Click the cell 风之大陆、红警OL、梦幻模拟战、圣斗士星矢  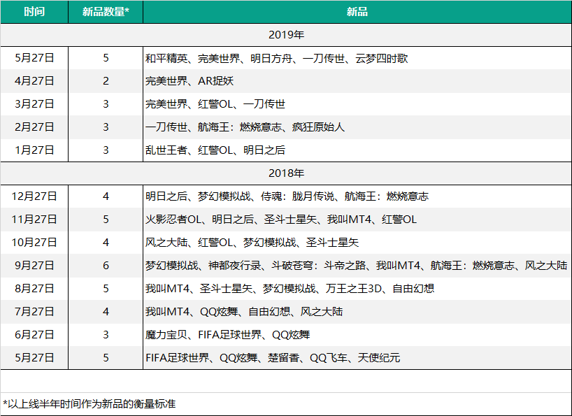point(357,243)
